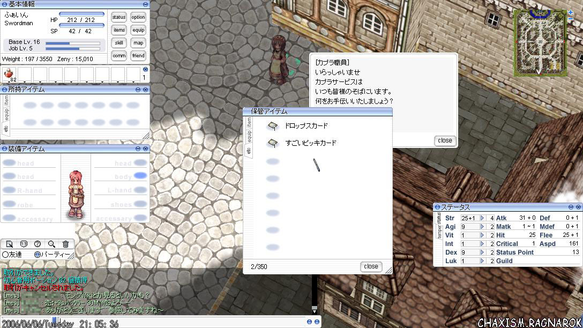Image resolution: width=583 pixels, height=328 pixels.
Task: Open the question mark help icon
Action: 38,244
